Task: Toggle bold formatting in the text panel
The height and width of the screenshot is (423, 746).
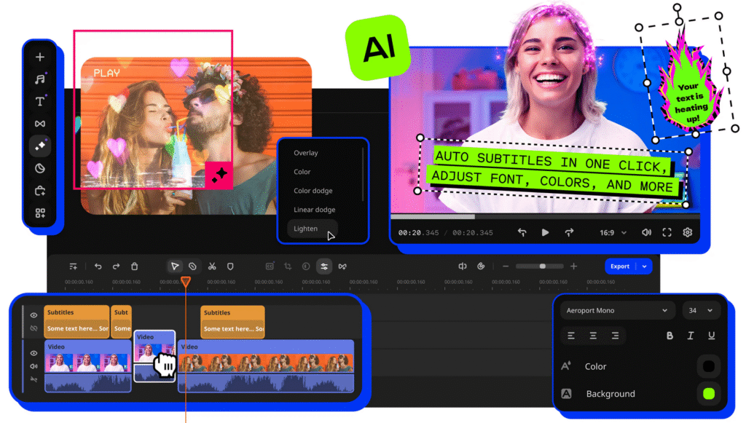Action: (x=670, y=336)
